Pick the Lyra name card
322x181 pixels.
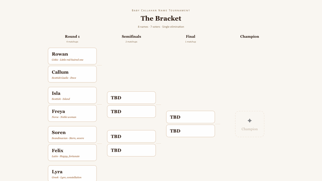point(72,173)
